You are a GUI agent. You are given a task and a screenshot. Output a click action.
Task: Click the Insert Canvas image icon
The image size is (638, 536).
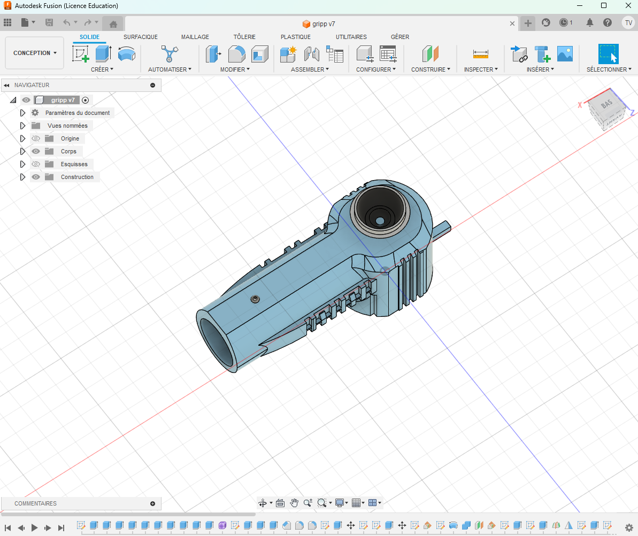[x=565, y=54]
